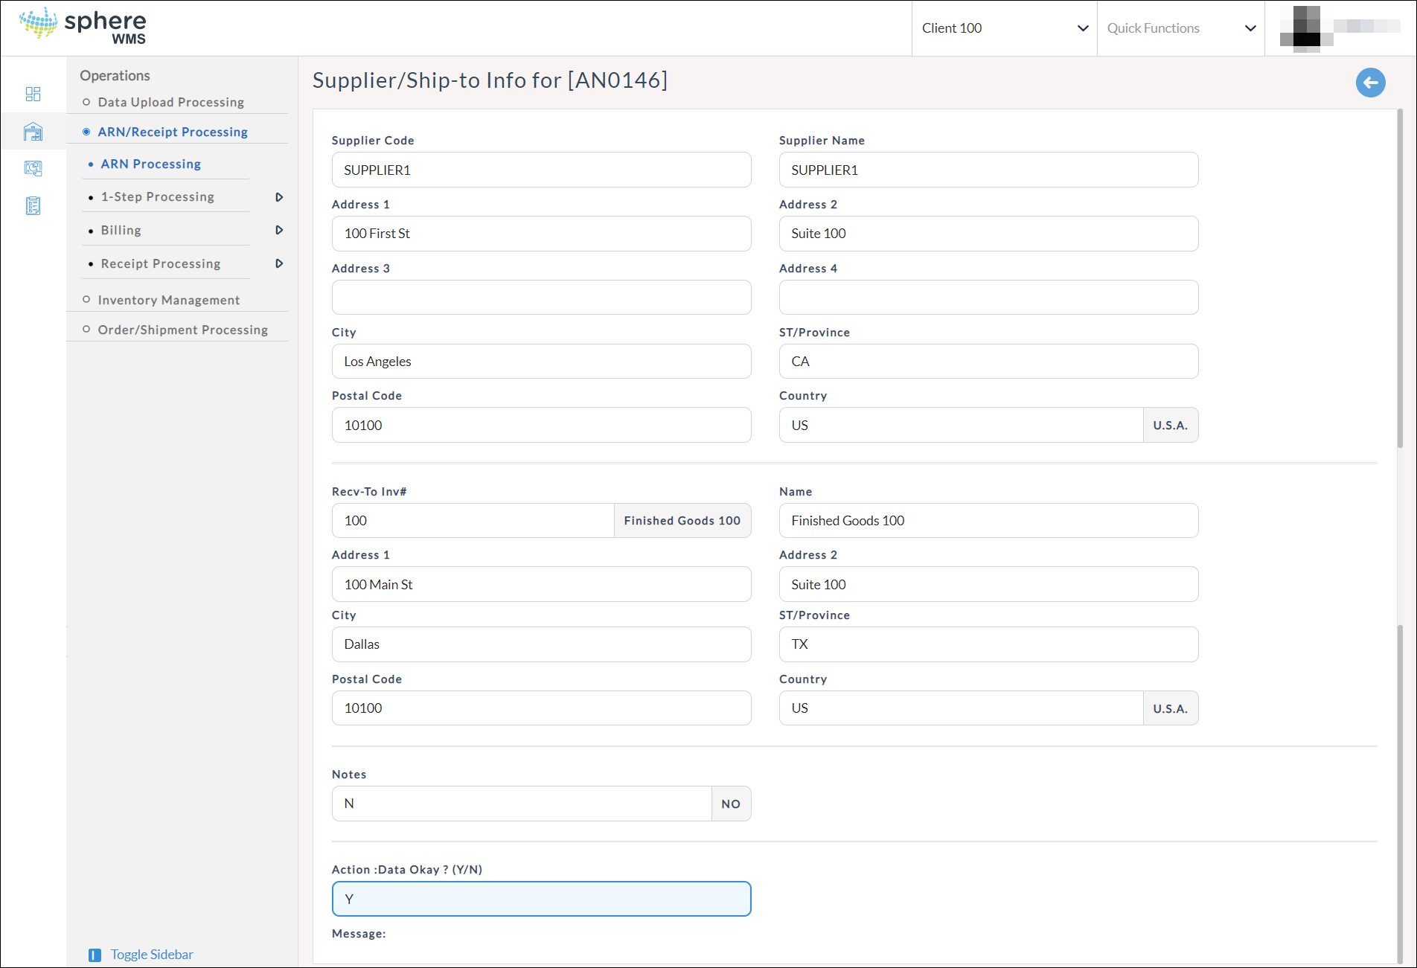Expand the 1-Step Processing submenu arrow
The height and width of the screenshot is (968, 1417).
(279, 197)
